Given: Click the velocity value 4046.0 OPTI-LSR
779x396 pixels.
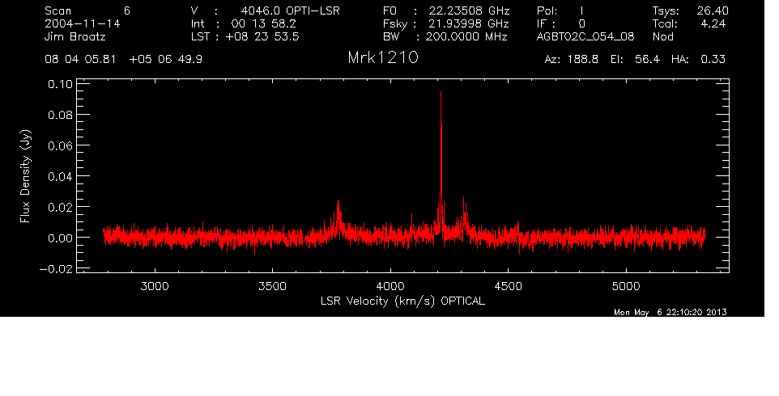Looking at the screenshot, I should pos(290,11).
